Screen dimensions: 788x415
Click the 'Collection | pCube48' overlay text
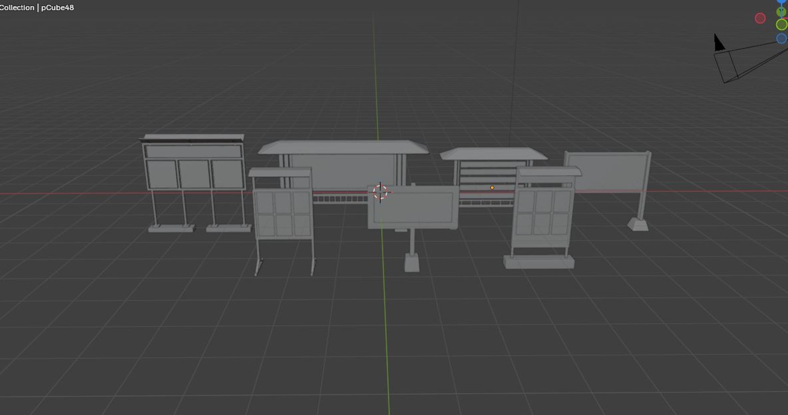pos(37,7)
